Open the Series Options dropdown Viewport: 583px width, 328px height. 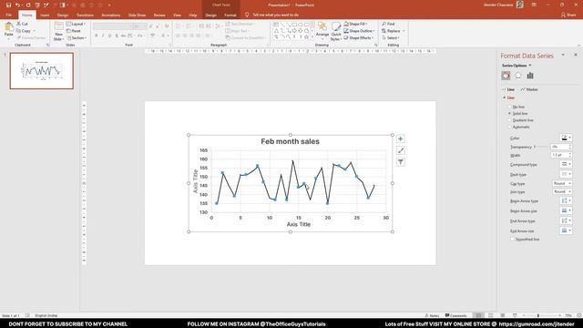click(x=517, y=66)
